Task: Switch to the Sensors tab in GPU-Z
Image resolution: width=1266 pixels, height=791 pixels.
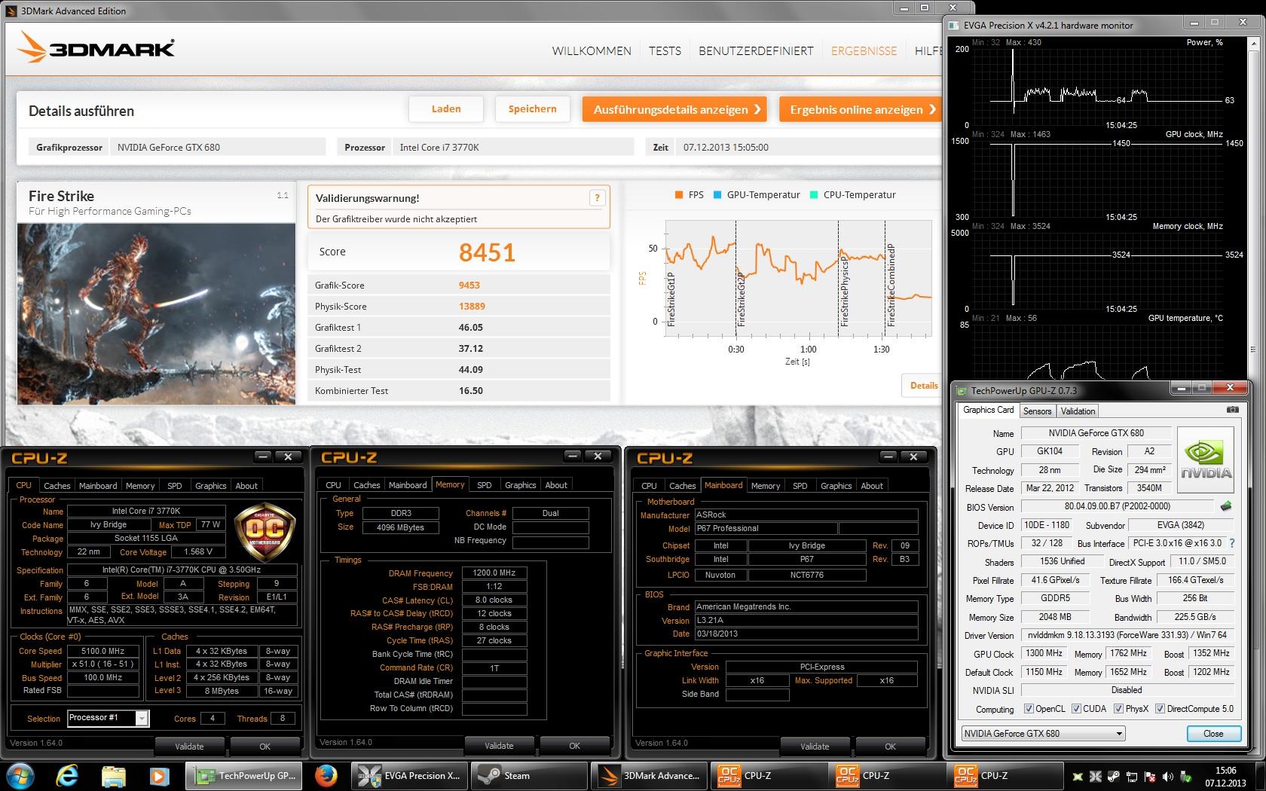Action: click(x=1037, y=411)
